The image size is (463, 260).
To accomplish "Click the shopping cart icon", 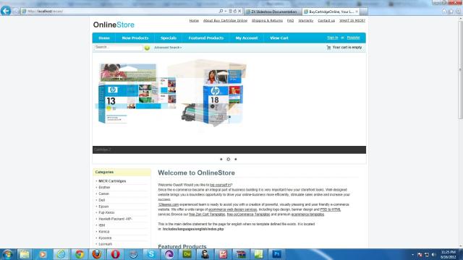I will coord(328,48).
